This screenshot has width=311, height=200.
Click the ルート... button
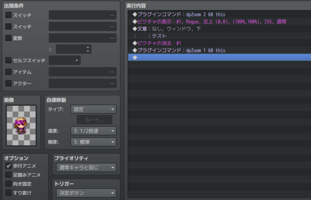94,120
